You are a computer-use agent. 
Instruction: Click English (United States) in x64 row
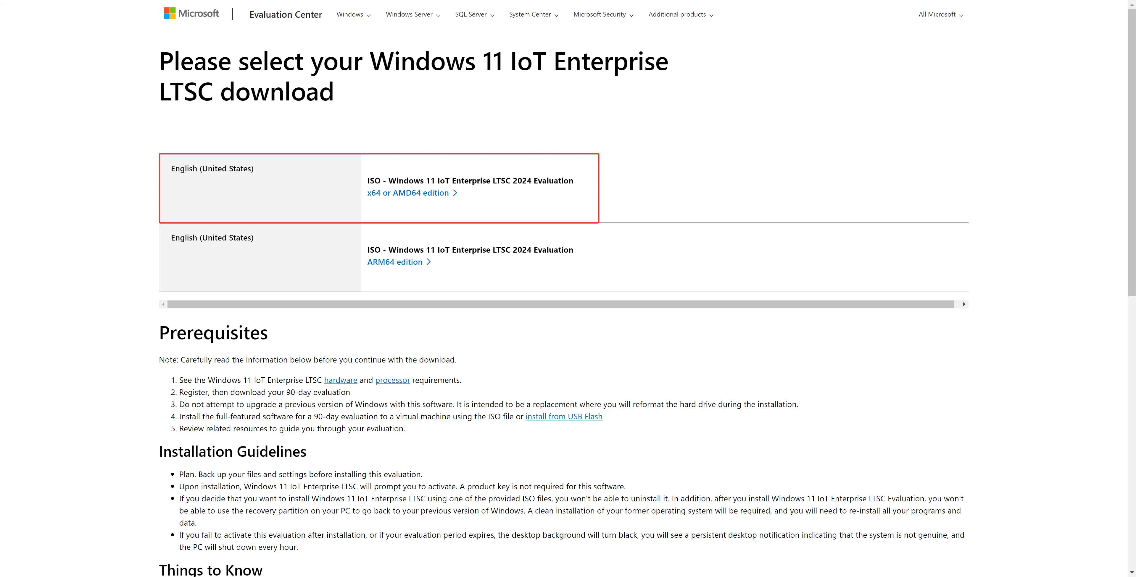click(212, 169)
